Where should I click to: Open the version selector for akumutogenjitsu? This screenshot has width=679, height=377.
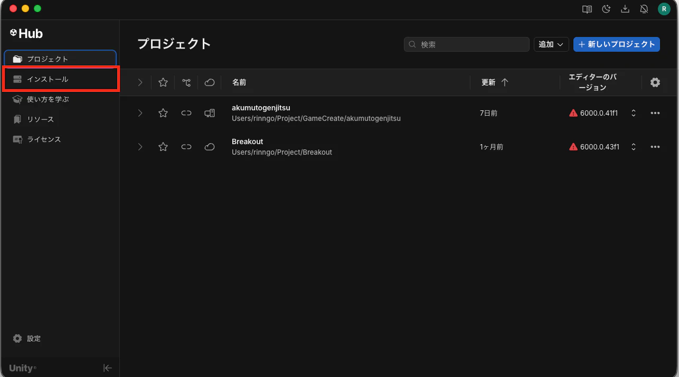coord(634,113)
